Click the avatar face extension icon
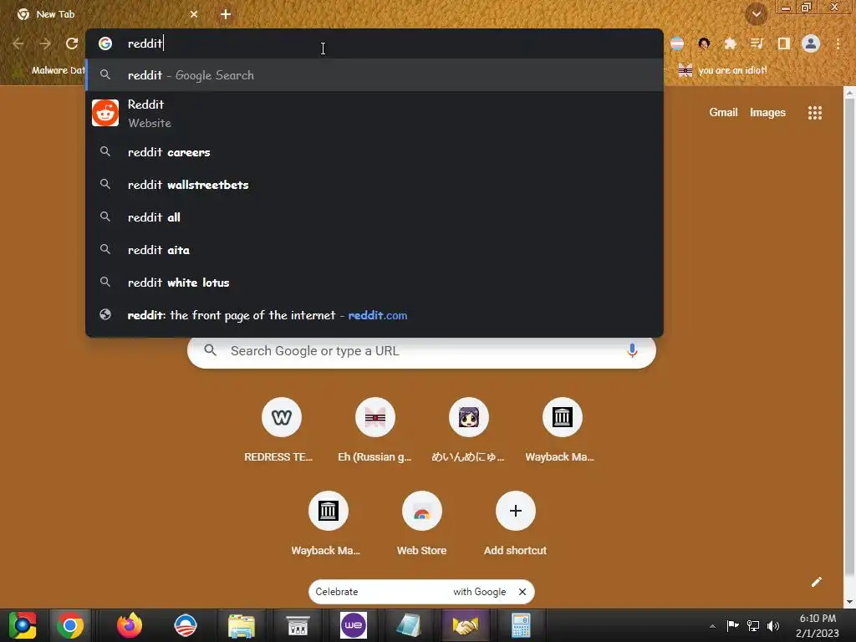Screen dimensions: 856x642 coord(704,43)
